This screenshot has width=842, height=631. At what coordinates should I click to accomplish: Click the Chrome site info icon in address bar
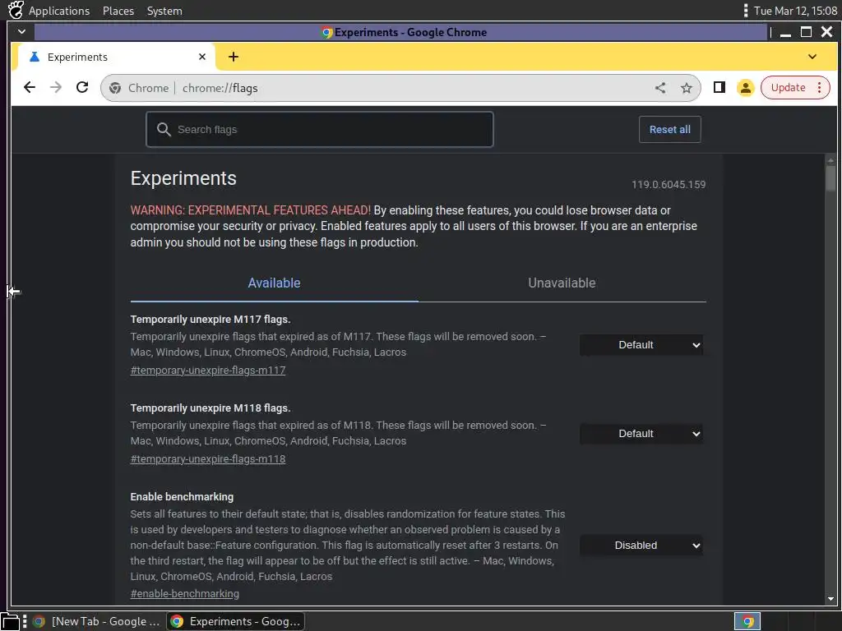click(115, 88)
